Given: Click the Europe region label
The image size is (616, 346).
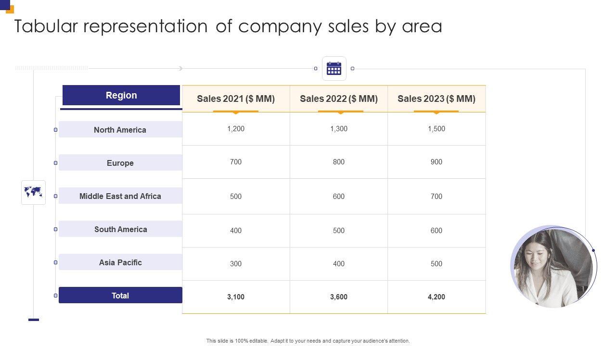Looking at the screenshot, I should [120, 163].
